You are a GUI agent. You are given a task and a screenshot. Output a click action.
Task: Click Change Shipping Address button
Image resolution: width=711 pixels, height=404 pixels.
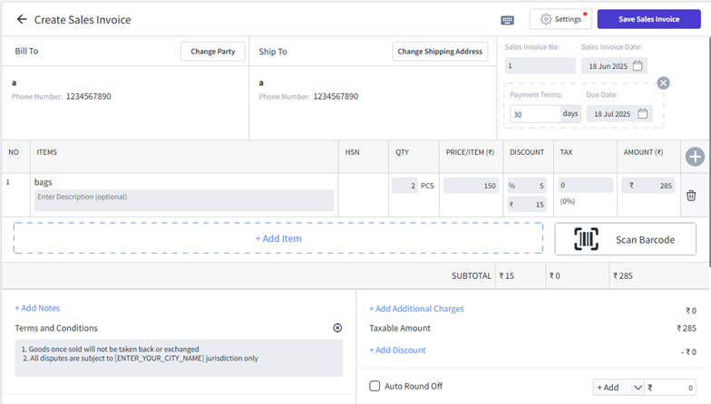[440, 52]
